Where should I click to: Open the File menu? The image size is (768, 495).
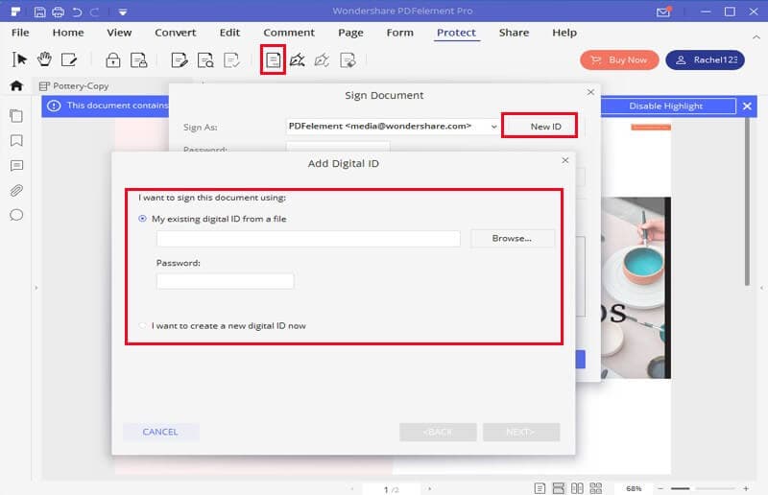[x=20, y=33]
